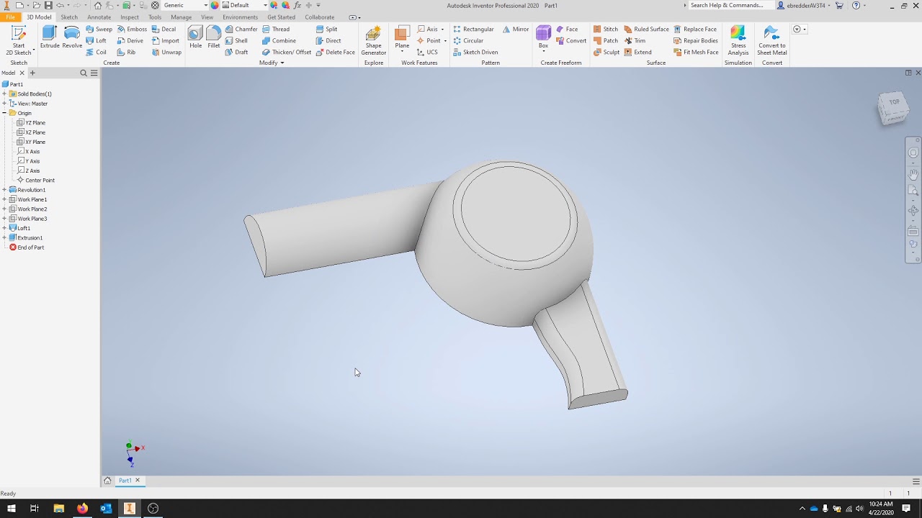Open Windows Start menu

[x=11, y=508]
